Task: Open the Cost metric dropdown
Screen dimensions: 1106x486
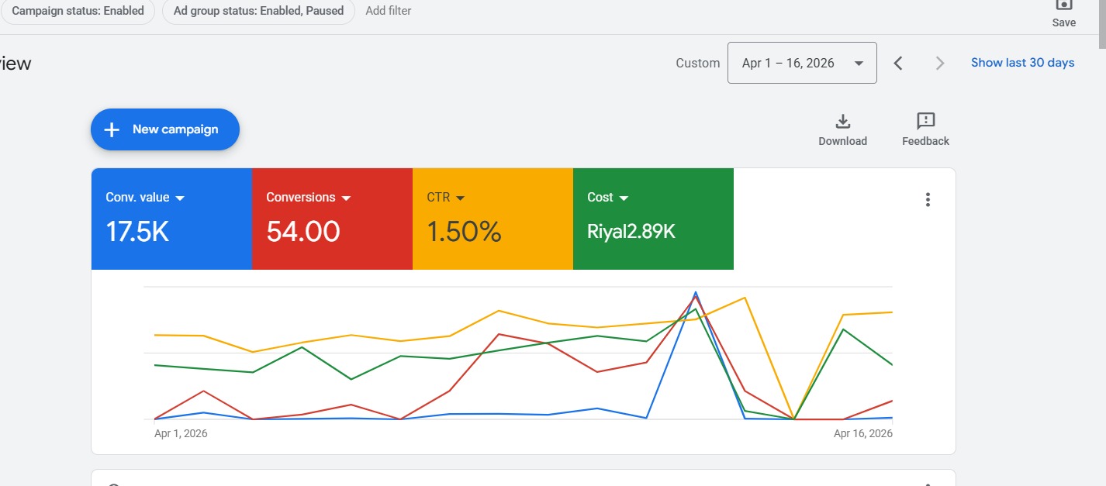Action: tap(624, 198)
